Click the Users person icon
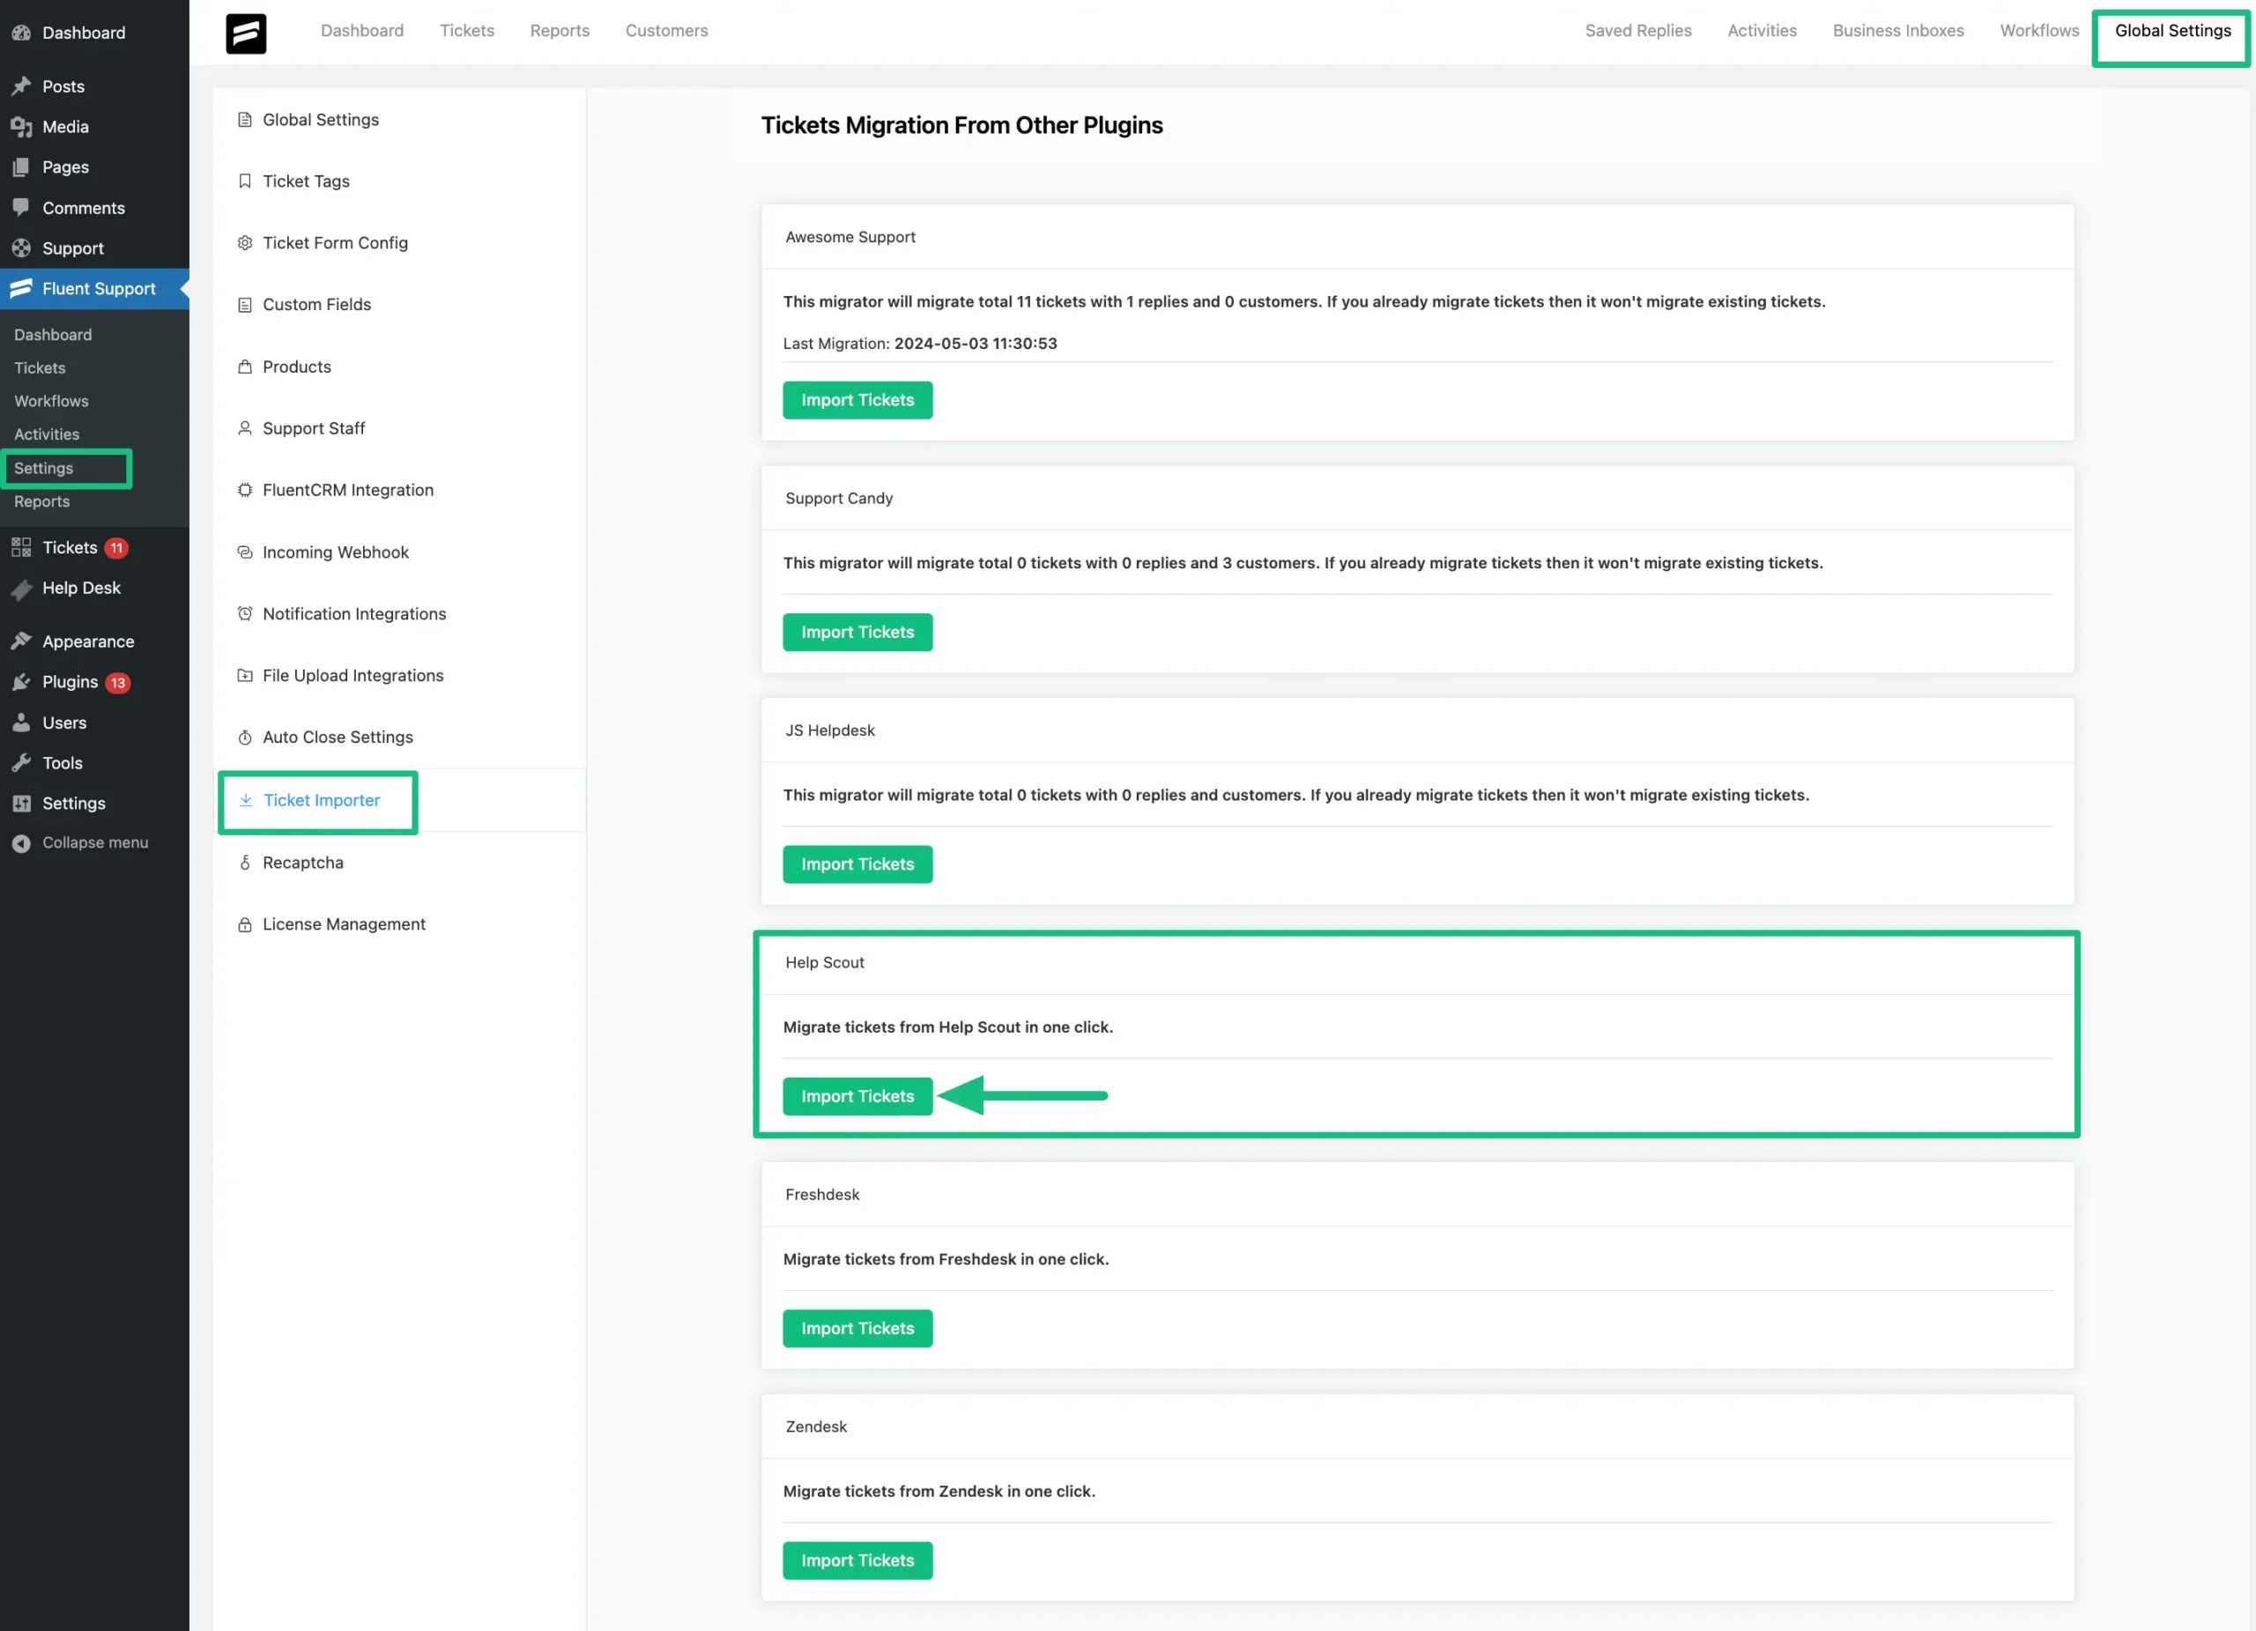This screenshot has width=2256, height=1631. [21, 723]
